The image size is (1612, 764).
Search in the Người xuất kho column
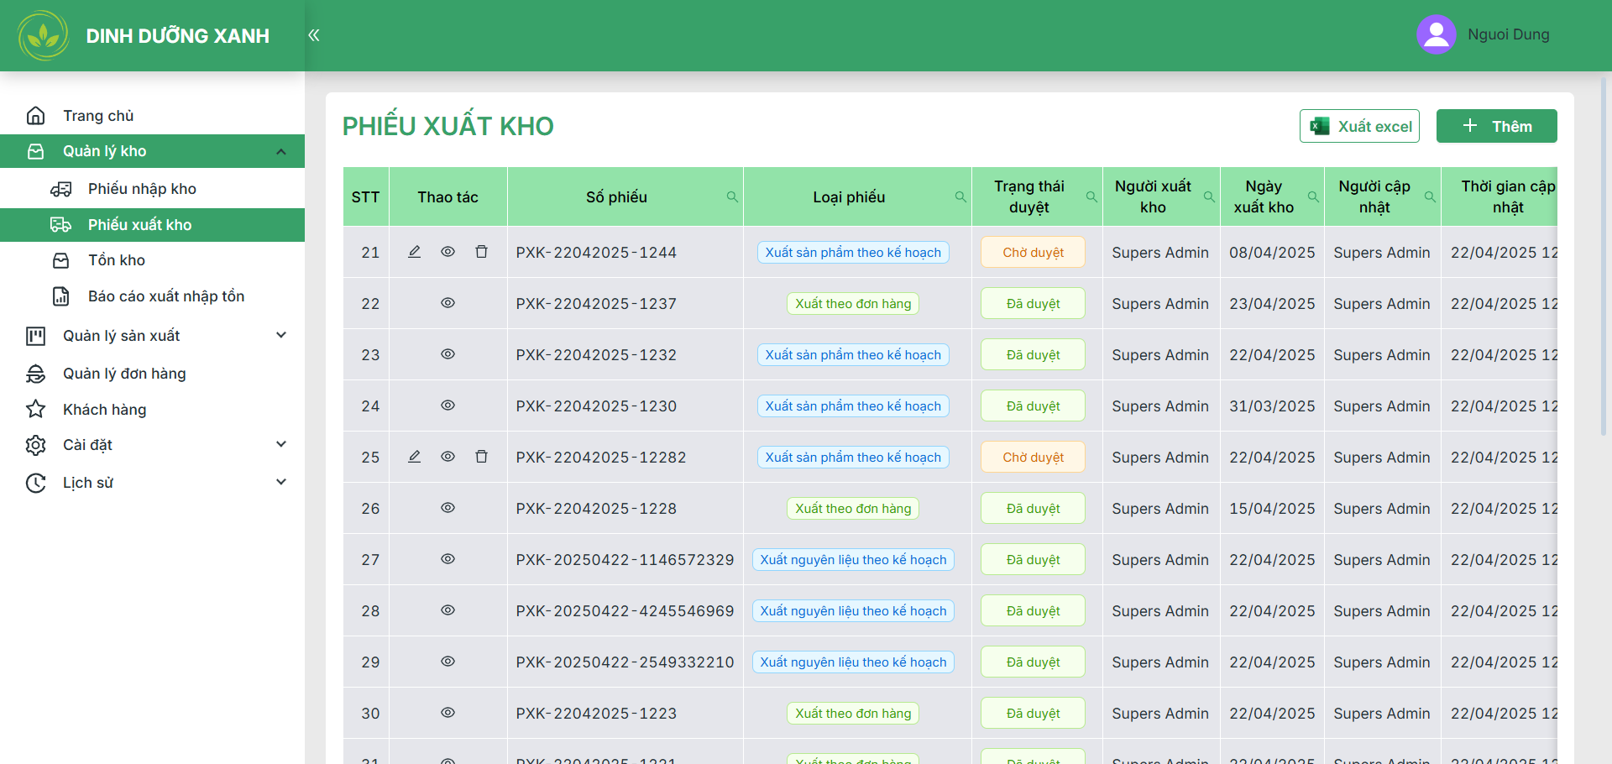tap(1209, 197)
